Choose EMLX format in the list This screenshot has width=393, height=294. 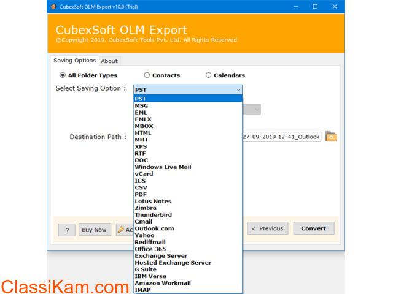(x=188, y=119)
